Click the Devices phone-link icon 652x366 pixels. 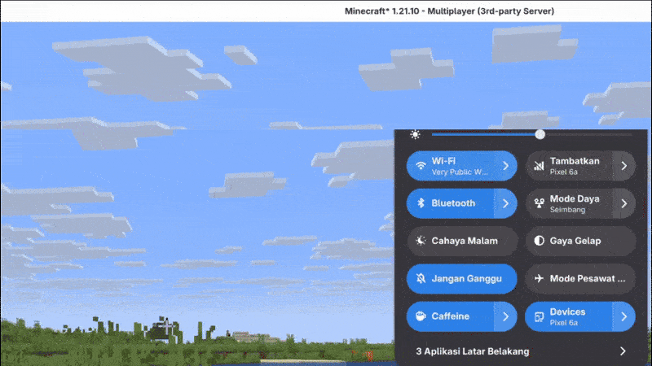pos(539,317)
